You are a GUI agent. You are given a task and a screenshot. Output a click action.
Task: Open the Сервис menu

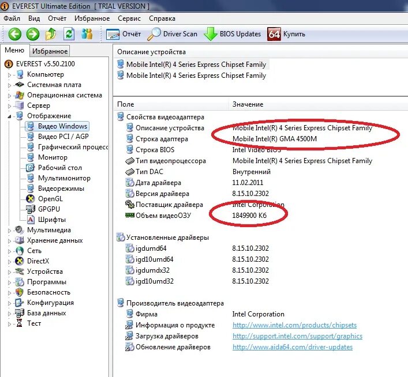[x=129, y=18]
